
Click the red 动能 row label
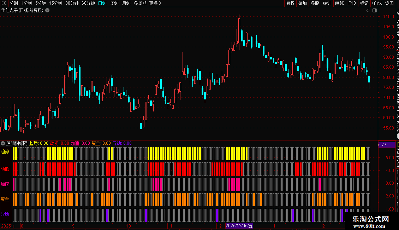pyautogui.click(x=5, y=169)
